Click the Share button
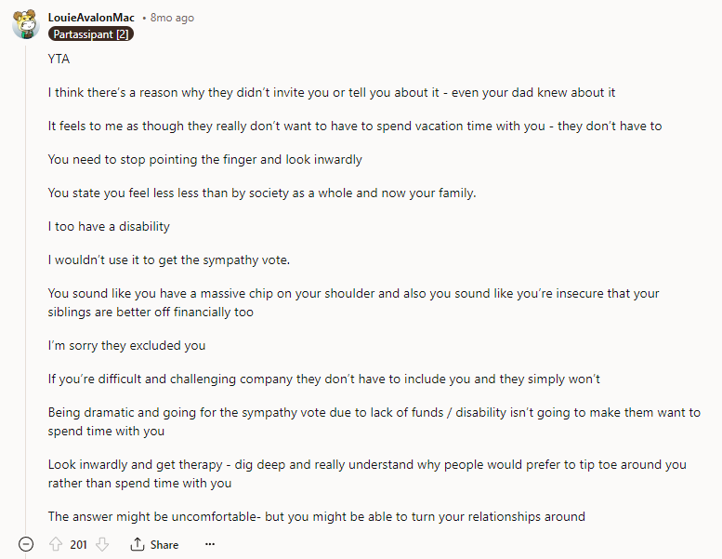This screenshot has width=722, height=559. [154, 544]
